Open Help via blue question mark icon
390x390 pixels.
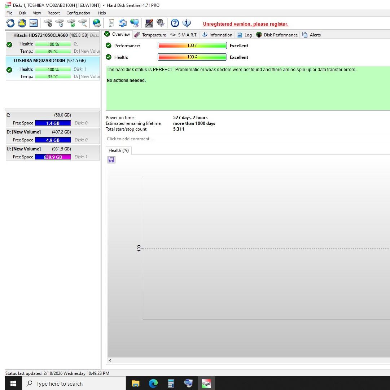175,23
